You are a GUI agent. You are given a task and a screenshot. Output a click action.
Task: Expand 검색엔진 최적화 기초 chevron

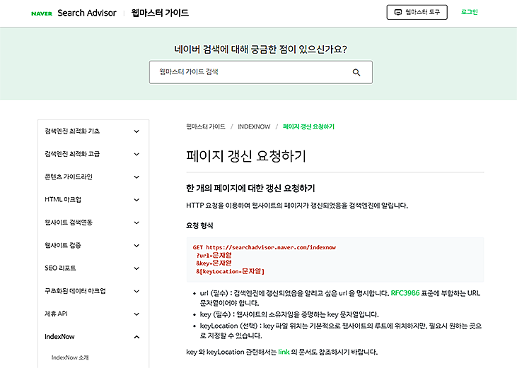[136, 131]
